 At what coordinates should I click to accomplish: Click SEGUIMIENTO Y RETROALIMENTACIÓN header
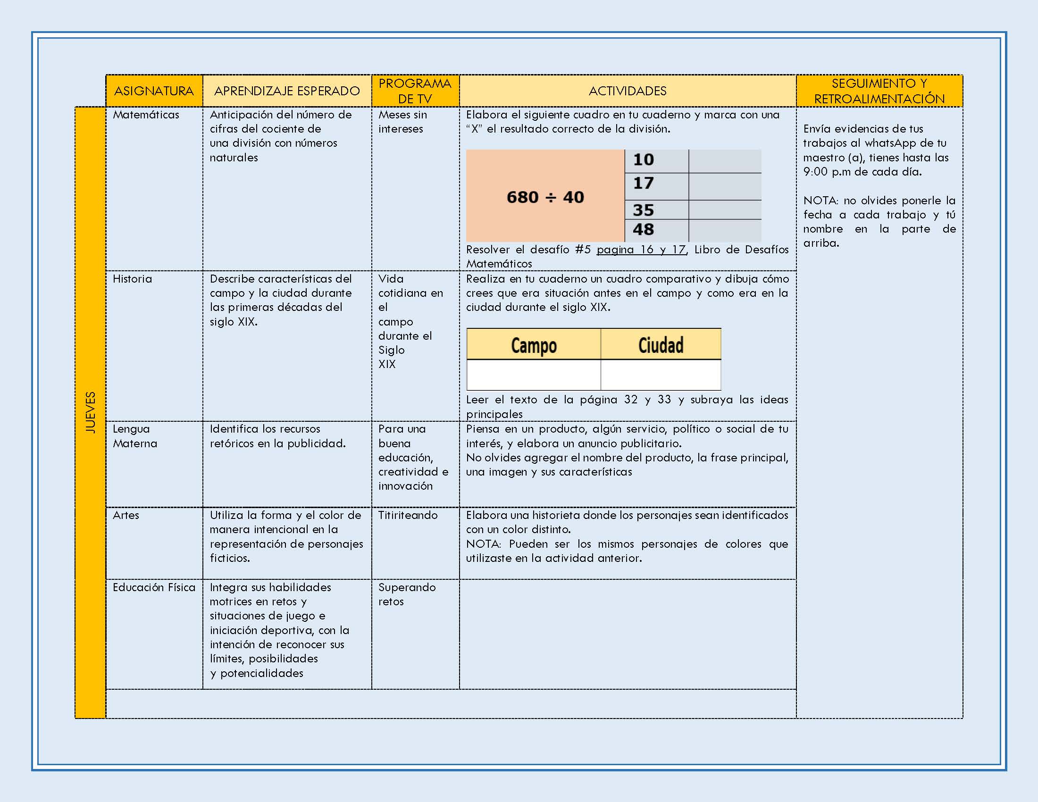click(x=879, y=91)
